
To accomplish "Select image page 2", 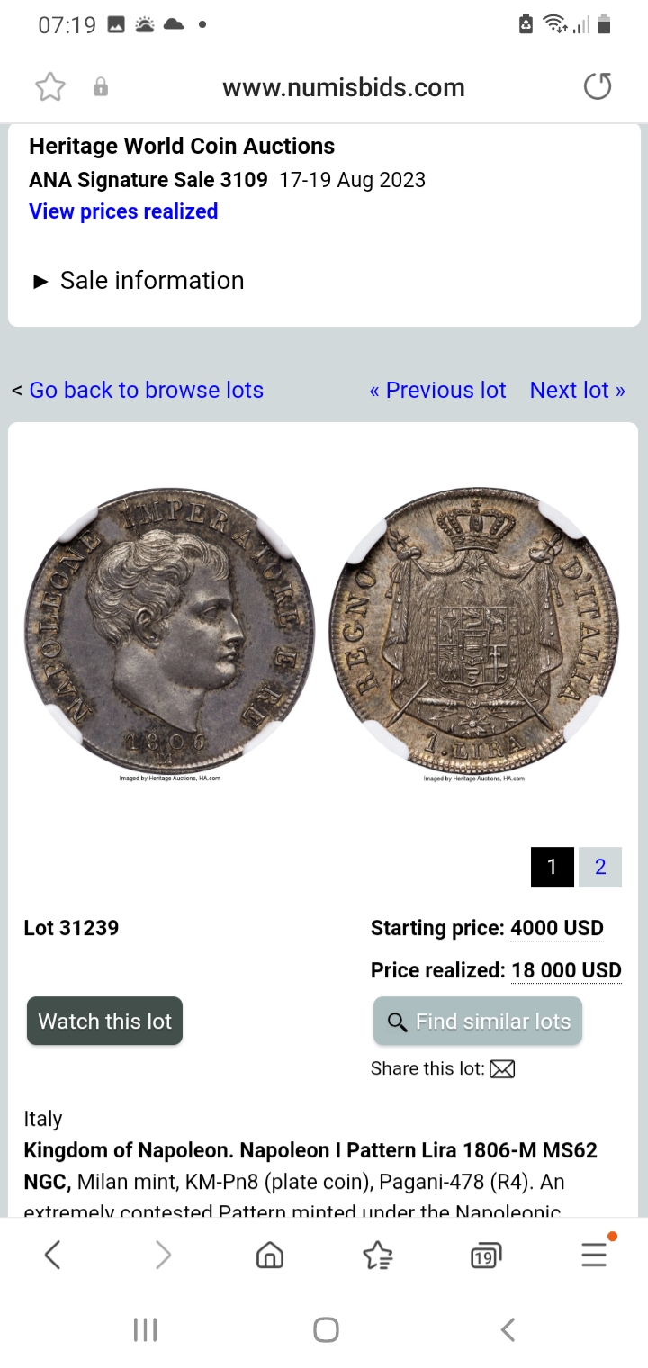I will (x=600, y=868).
